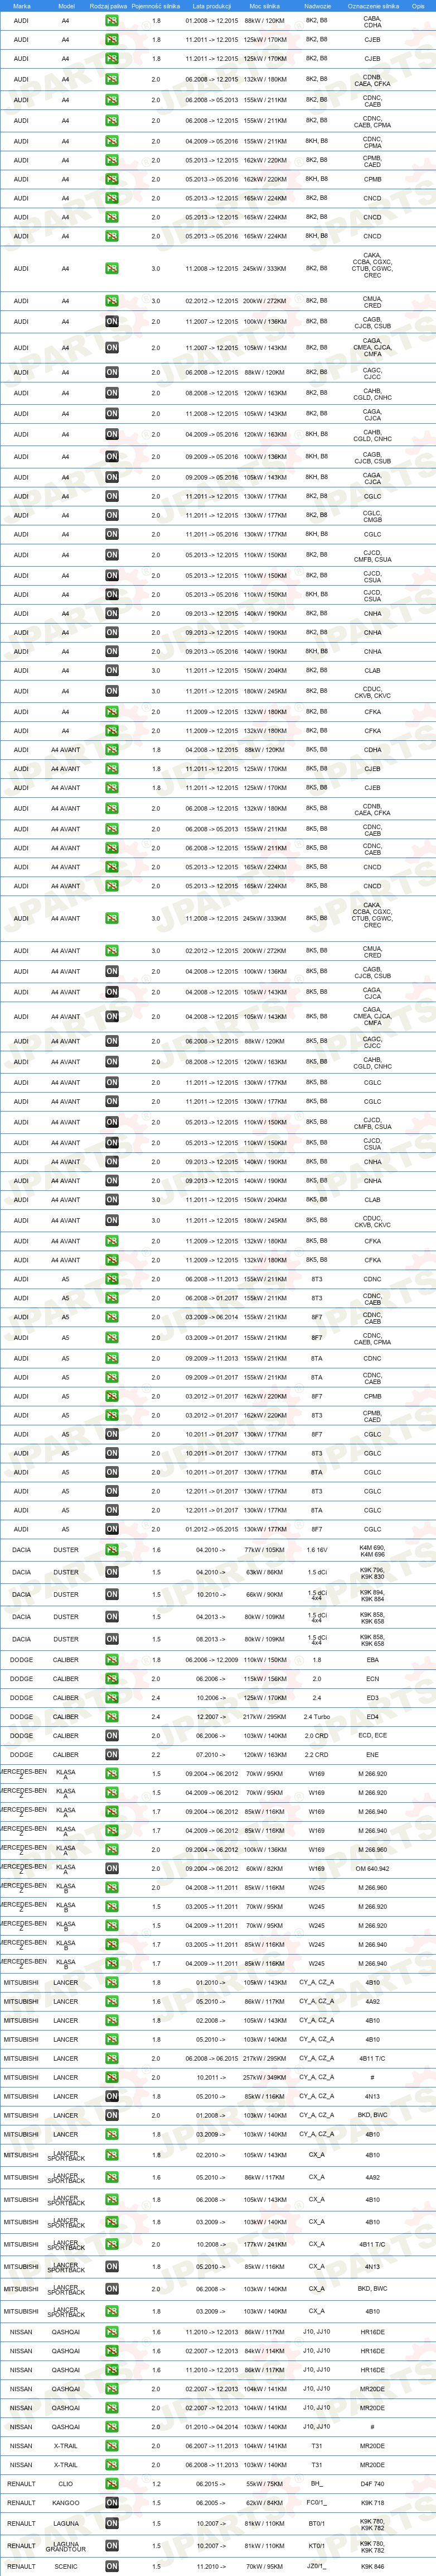Click diesel ON icon for Duster 66kW / 90KM
Image resolution: width=436 pixels, height=2576 pixels.
112,1595
